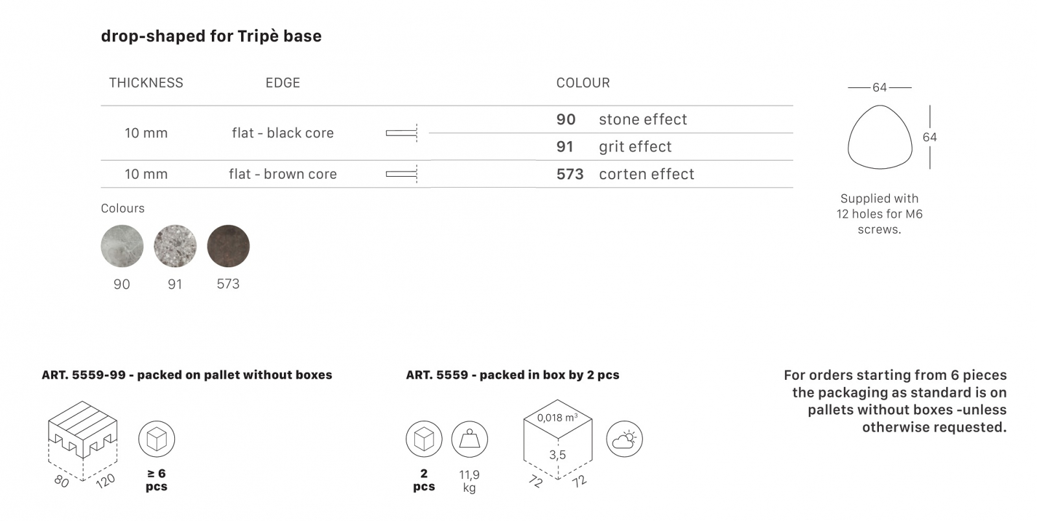Click the 'ART. 5559-99 - packed on pallet' heading
Viewport: 1037px width, 521px height.
(x=187, y=375)
